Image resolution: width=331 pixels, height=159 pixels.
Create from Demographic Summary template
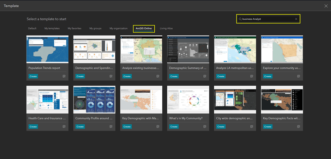174,76
